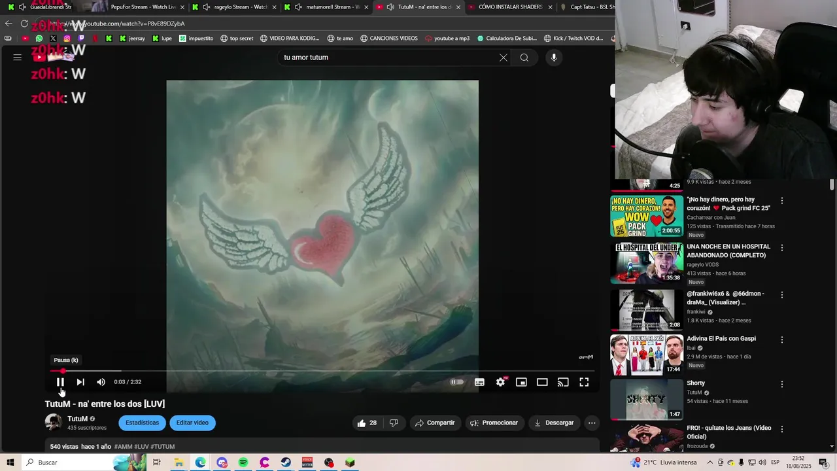The image size is (837, 471).
Task: Open options for frankiwi6x6 draMa video
Action: (781, 295)
